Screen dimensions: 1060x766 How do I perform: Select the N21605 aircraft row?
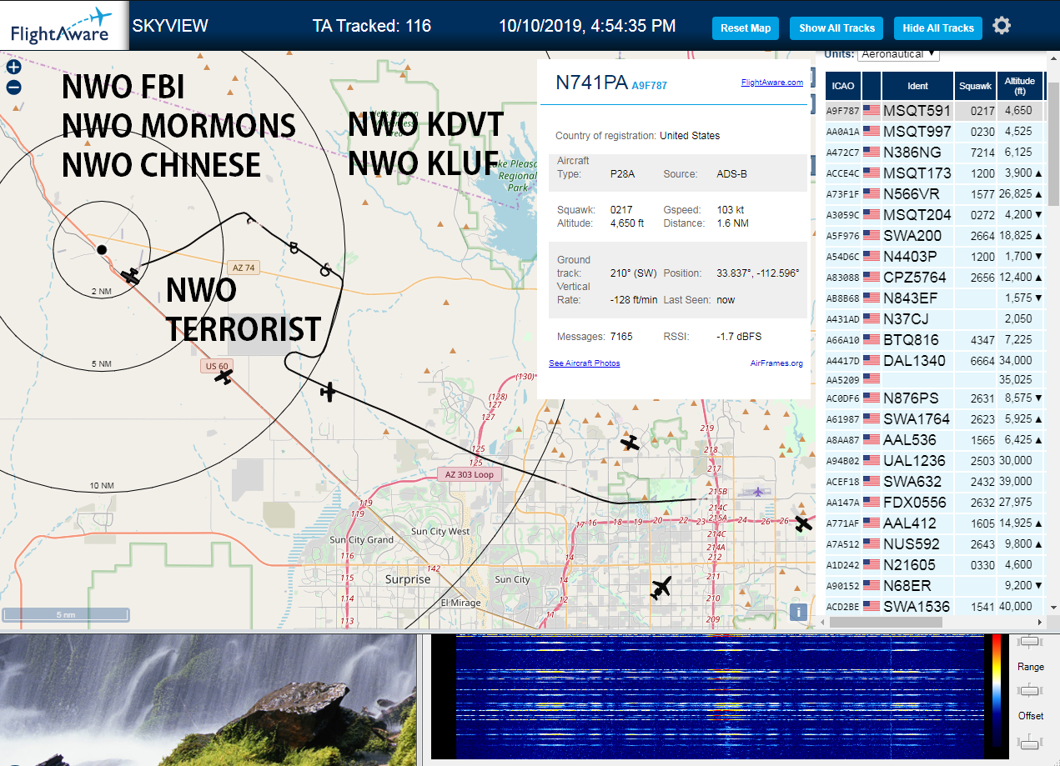(x=934, y=564)
